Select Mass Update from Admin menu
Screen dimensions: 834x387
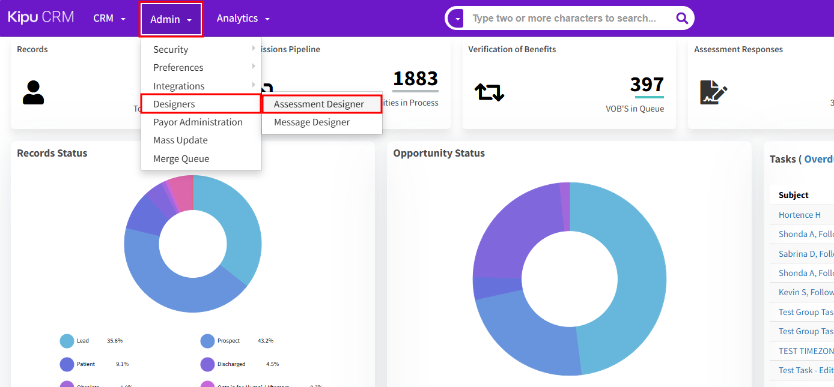click(x=180, y=140)
